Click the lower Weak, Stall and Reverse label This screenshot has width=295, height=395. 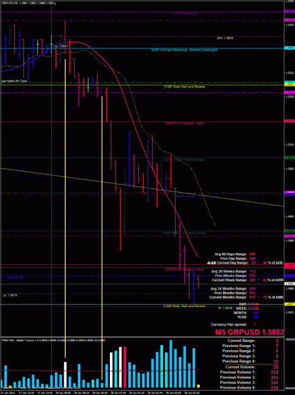184,306
